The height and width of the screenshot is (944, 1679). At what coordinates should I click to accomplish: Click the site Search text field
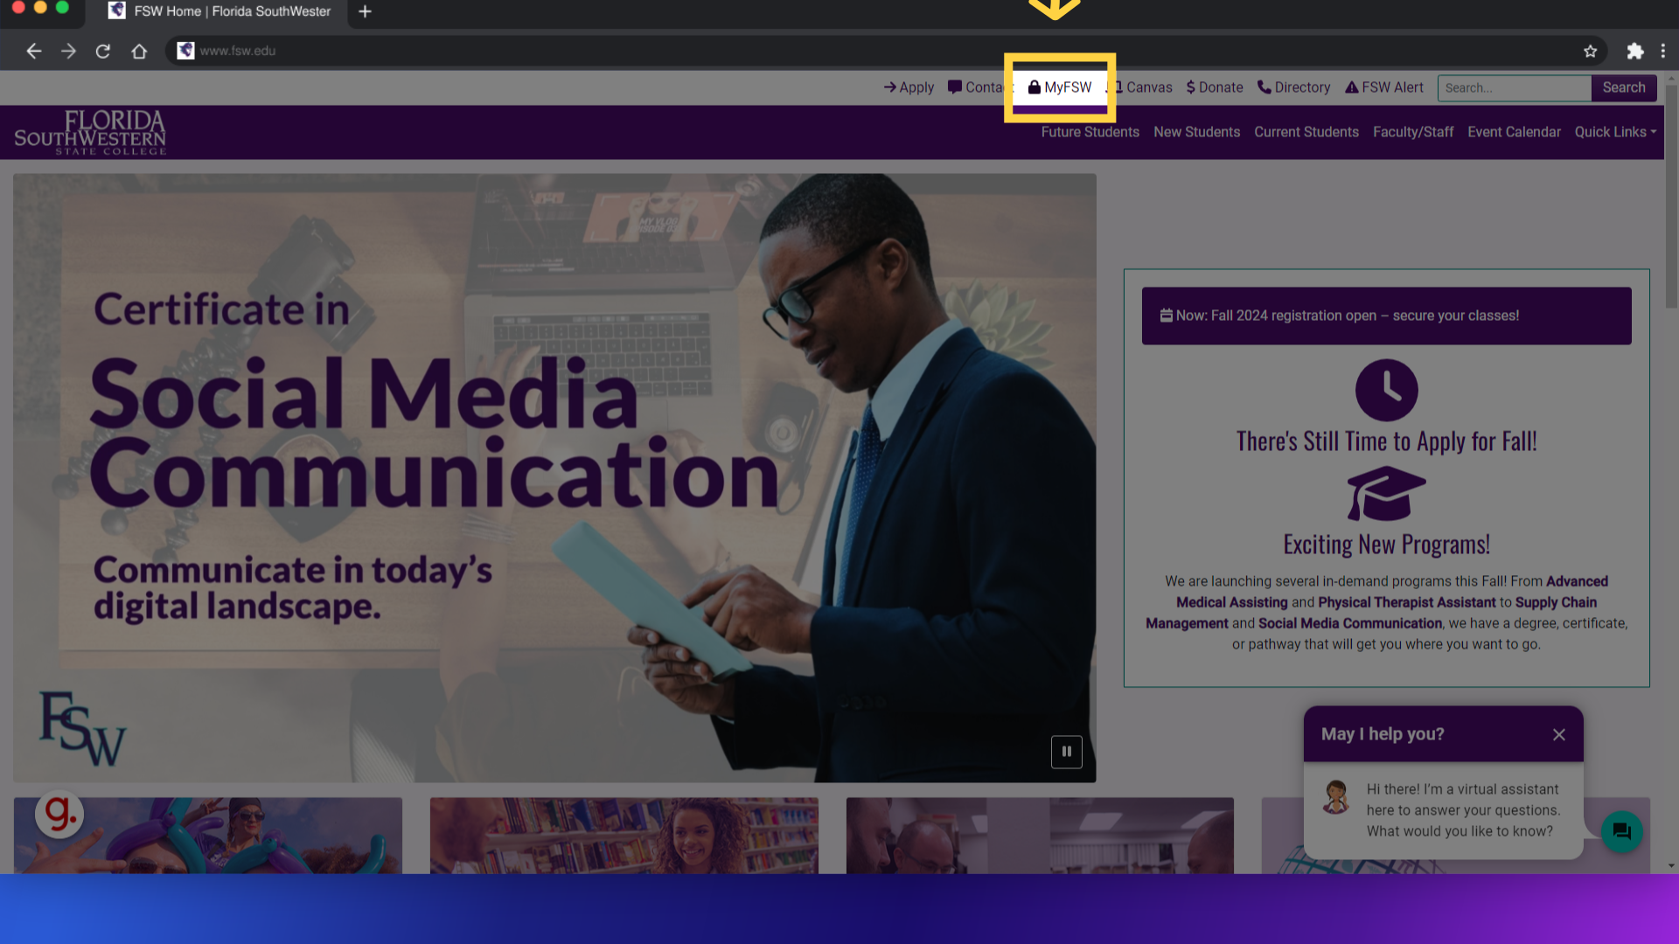(x=1515, y=87)
